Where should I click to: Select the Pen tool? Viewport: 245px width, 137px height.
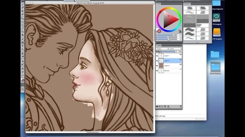23,39
